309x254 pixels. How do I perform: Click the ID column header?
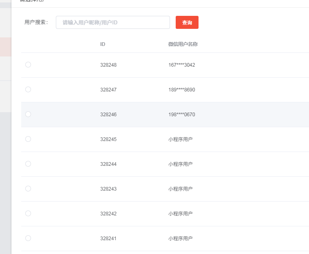(x=103, y=44)
